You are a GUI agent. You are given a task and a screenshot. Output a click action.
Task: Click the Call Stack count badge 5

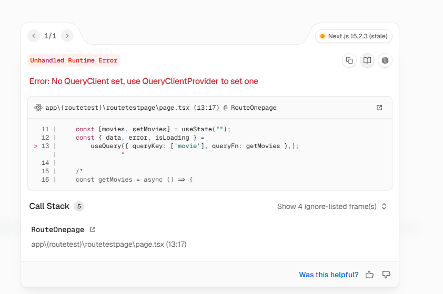tap(79, 206)
